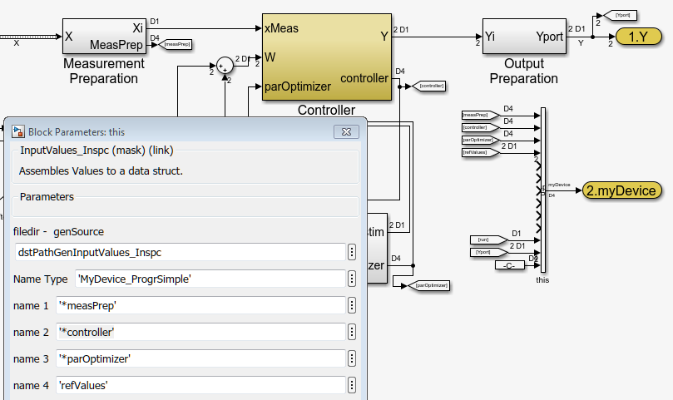Click the dstPathGenInputValues_Inspc input field
This screenshot has height=400, width=673.
tap(180, 252)
